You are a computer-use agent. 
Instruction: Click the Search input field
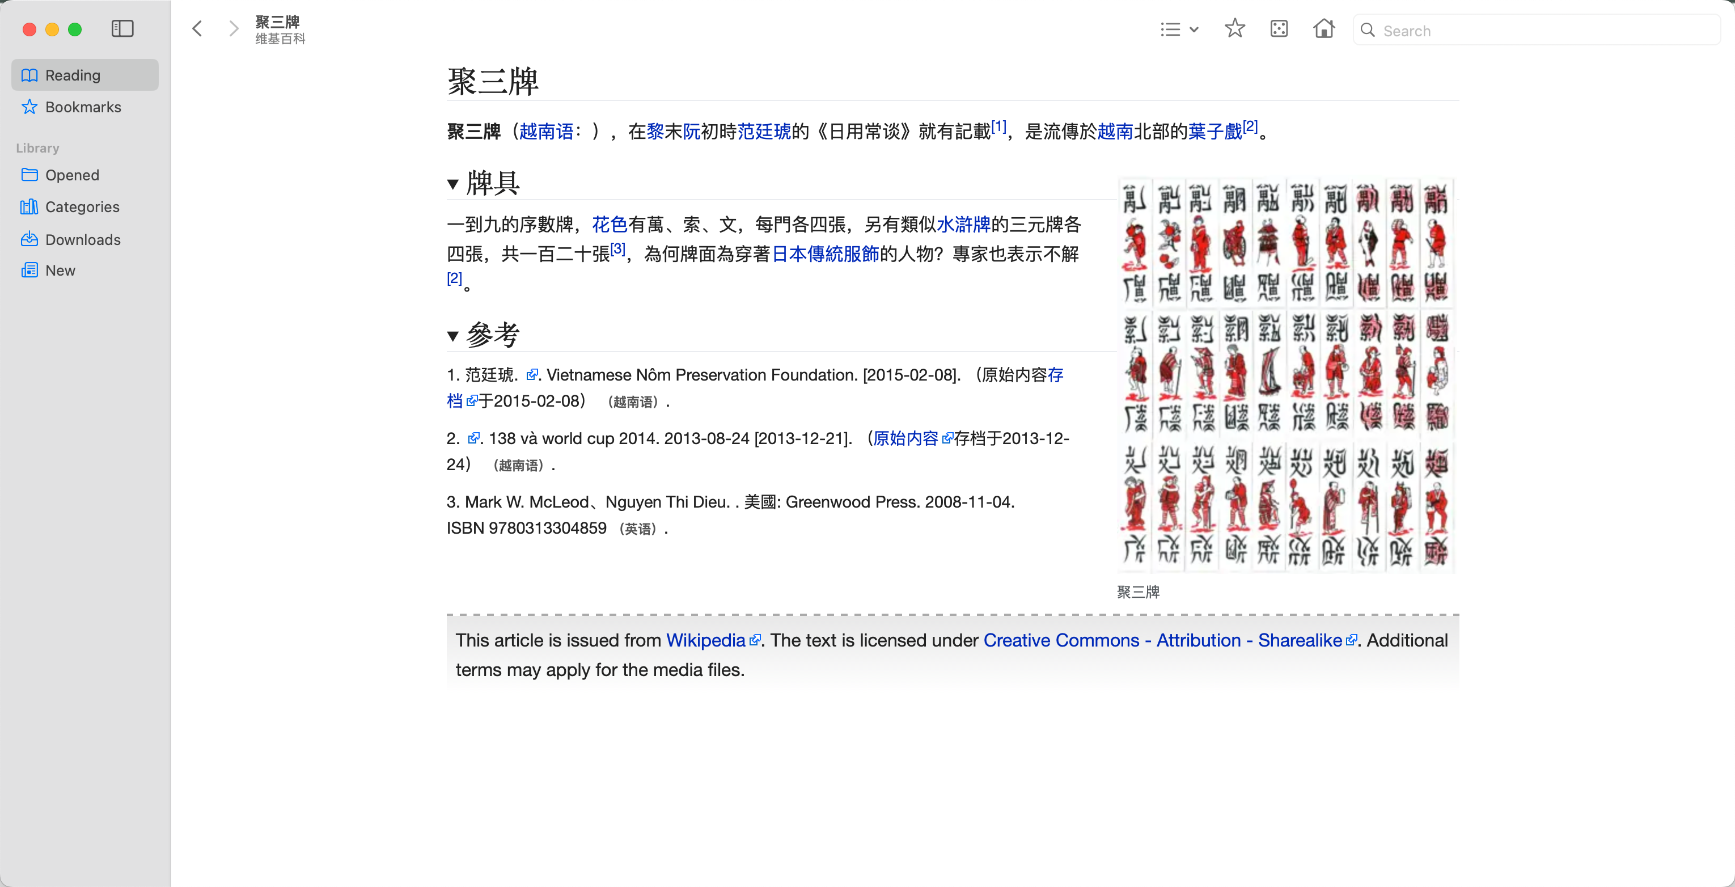(1537, 30)
